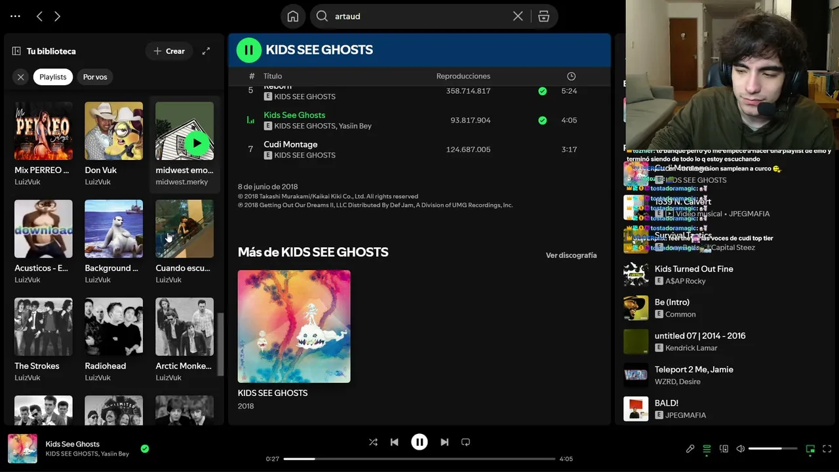Go forward with the right arrow
Screen dimensions: 839x472
pyautogui.click(x=57, y=16)
